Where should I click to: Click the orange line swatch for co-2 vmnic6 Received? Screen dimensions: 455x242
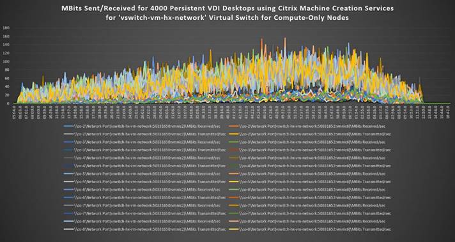tap(233, 126)
